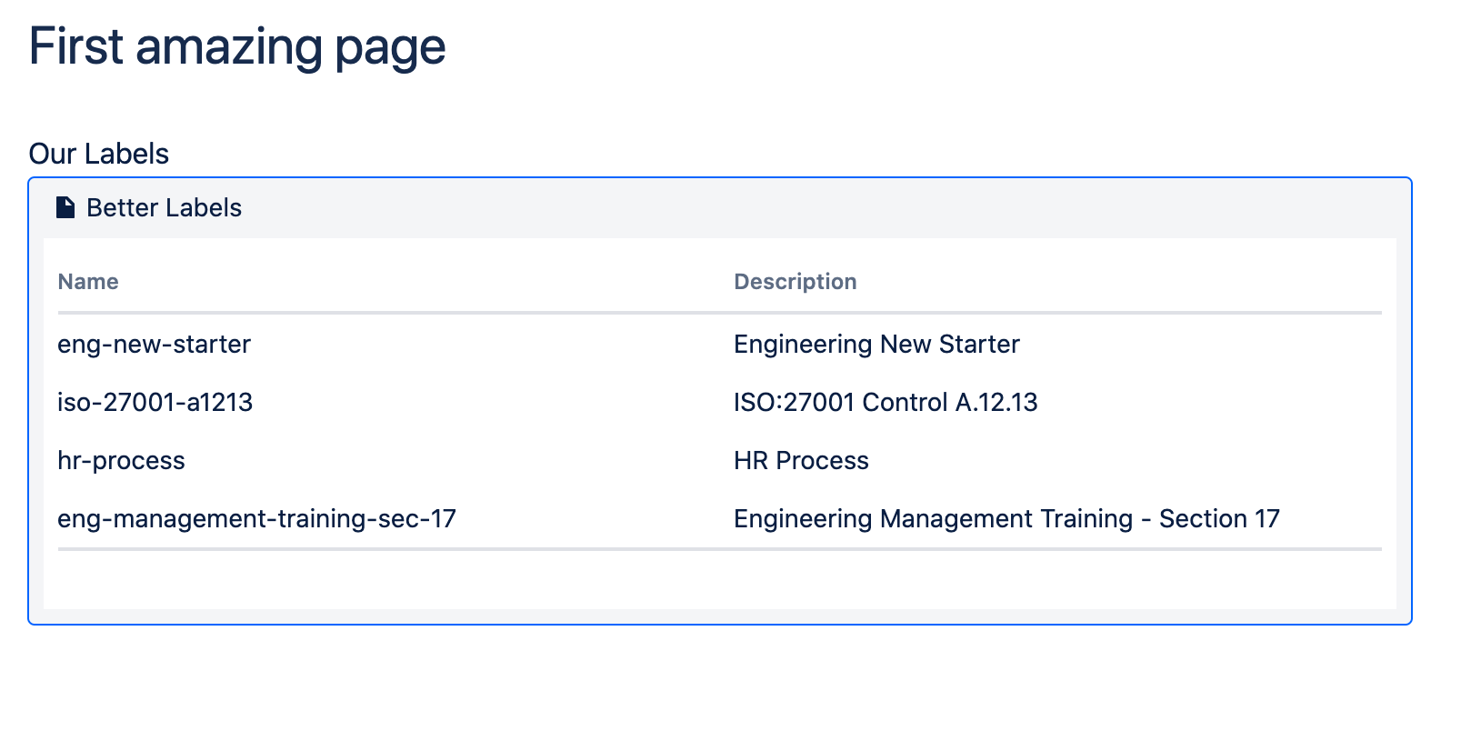Select the Better Labels macro title
Screen dimensions: 1471x731
pos(164,207)
